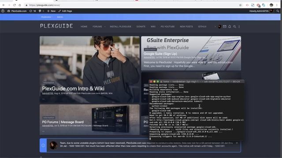Go to HOME in site navigation
The height and width of the screenshot is (158, 282).
[84, 26]
